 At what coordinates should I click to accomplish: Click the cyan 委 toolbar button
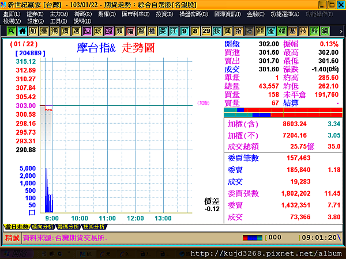(163, 31)
